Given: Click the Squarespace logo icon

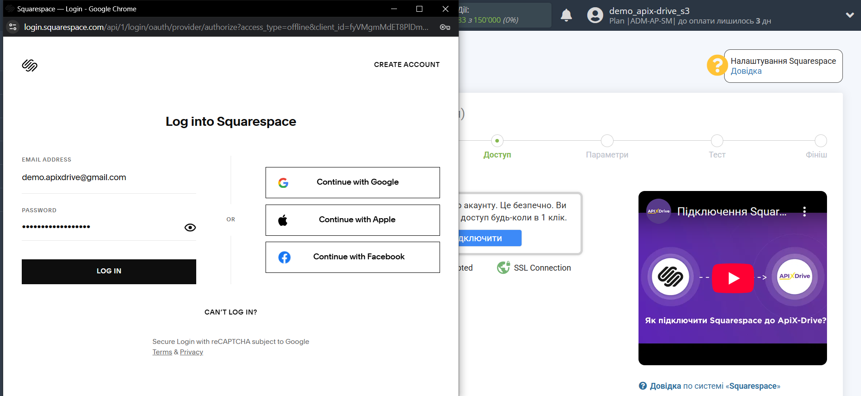Looking at the screenshot, I should coord(29,66).
